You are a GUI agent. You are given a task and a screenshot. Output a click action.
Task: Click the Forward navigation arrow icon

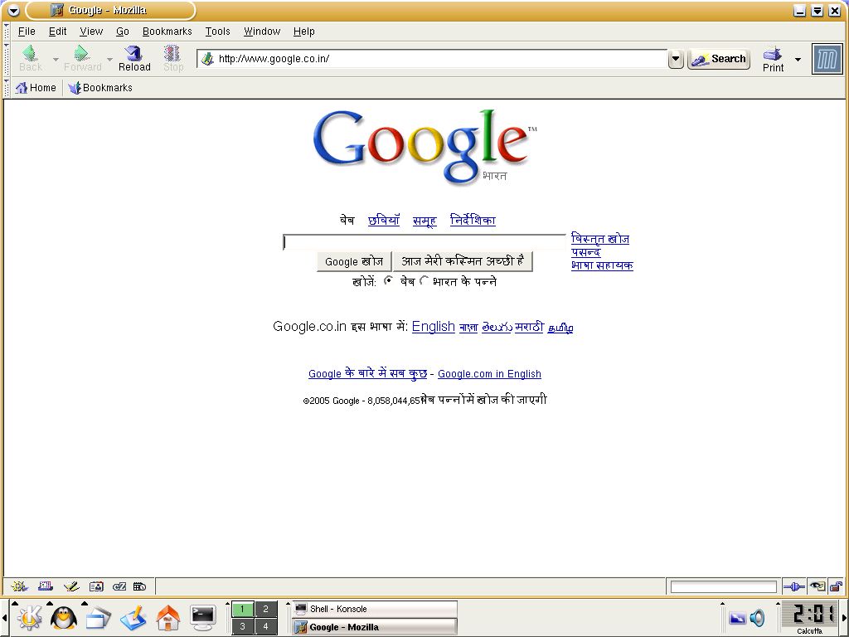point(82,53)
